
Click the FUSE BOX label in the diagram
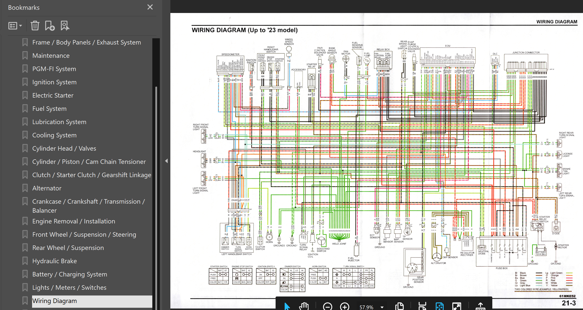coord(502,268)
